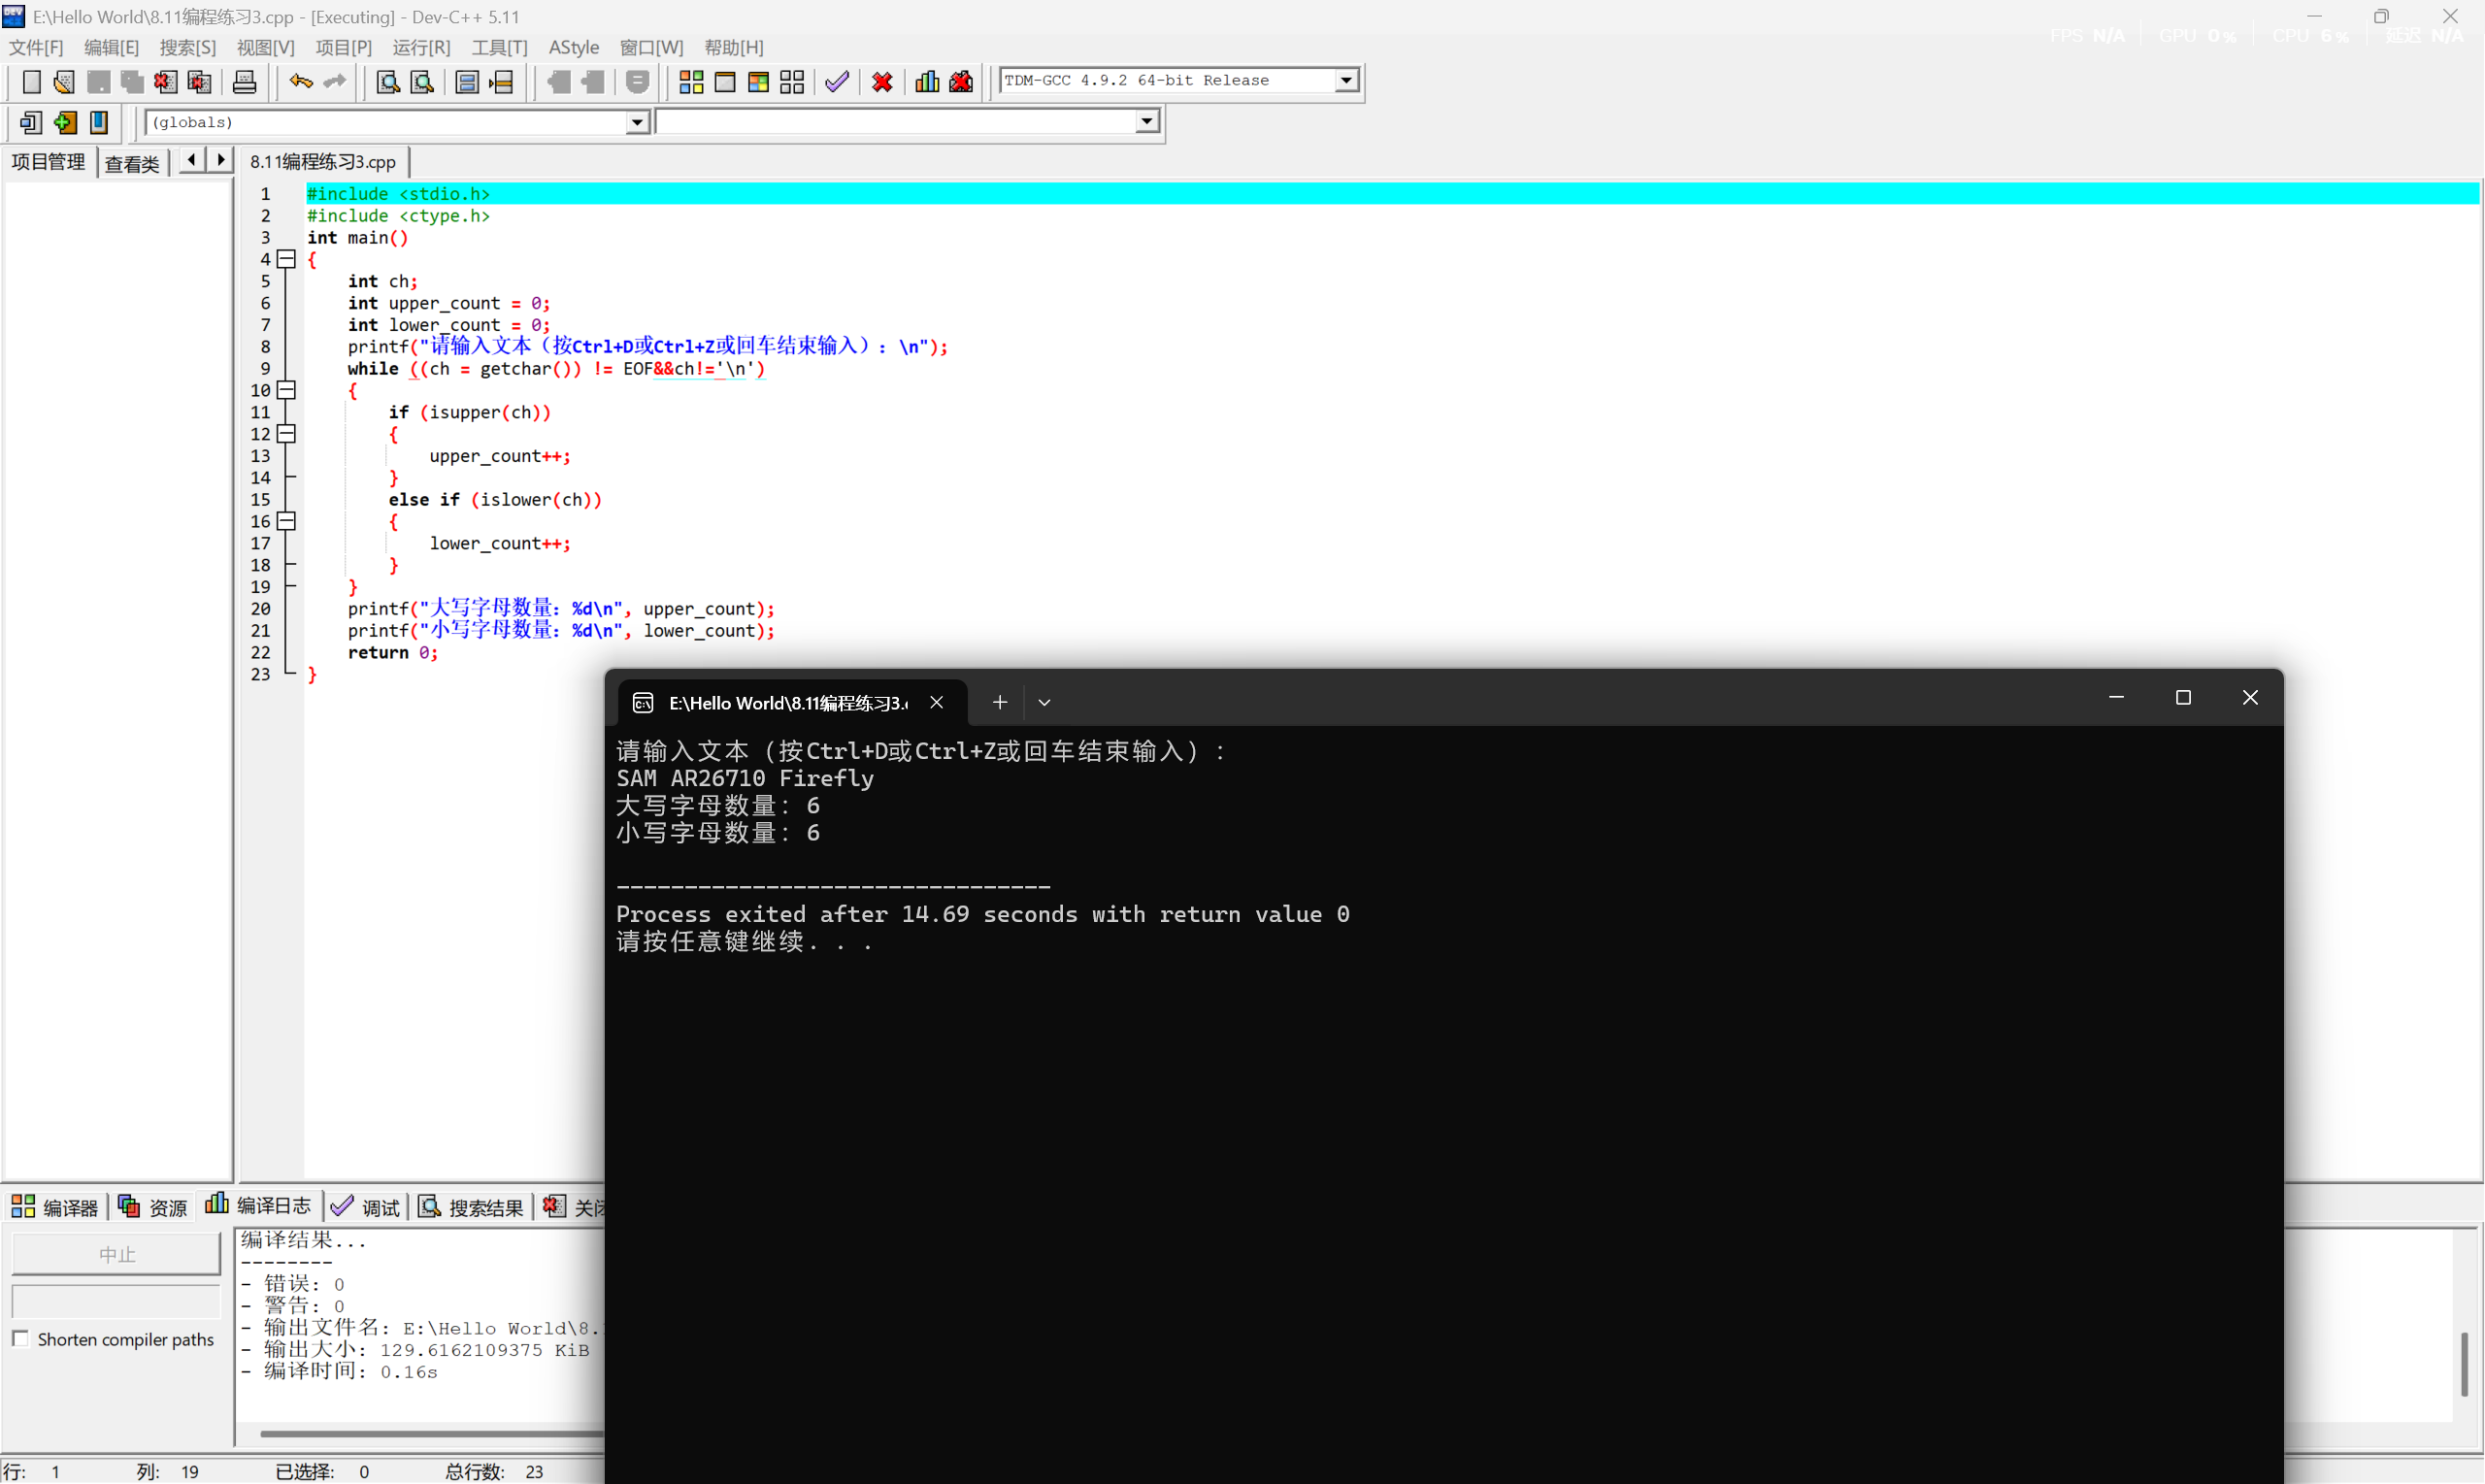Switch to the 查看类 panel tab
2485x1484 pixels.
click(132, 163)
